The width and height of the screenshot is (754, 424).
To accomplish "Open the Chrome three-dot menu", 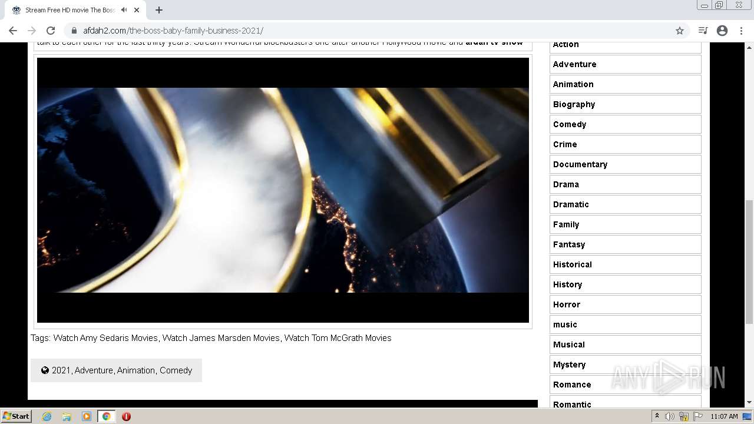I will click(742, 31).
